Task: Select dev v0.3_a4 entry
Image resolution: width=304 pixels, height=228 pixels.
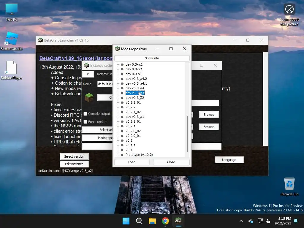Action: click(x=135, y=88)
